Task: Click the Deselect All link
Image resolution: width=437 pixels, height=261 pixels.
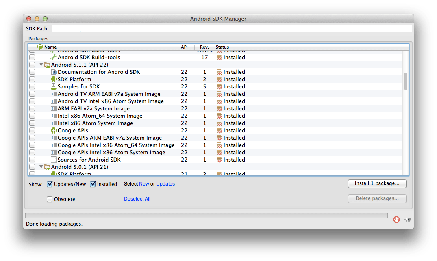Action: tap(137, 199)
